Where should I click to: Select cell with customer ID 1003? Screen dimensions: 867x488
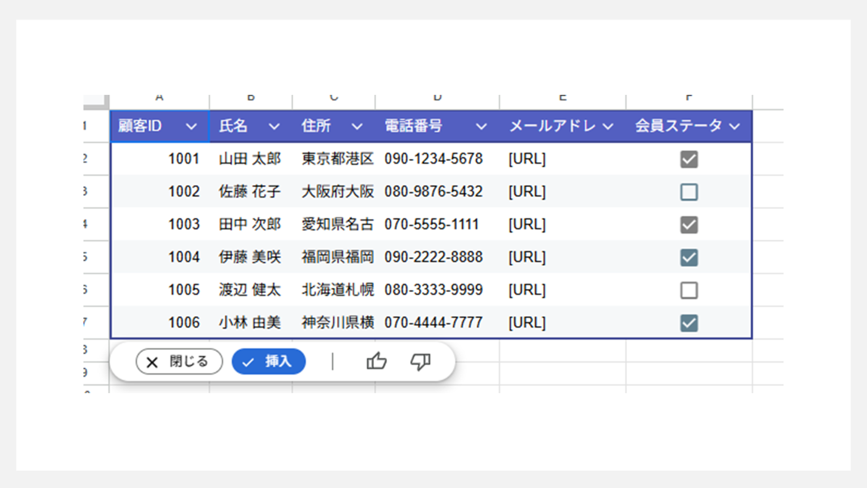pos(160,224)
